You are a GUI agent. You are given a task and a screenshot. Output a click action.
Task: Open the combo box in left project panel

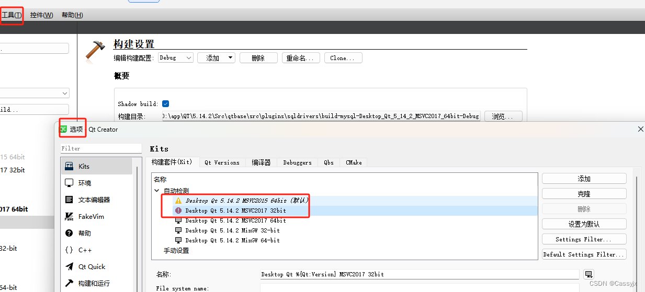point(35,93)
